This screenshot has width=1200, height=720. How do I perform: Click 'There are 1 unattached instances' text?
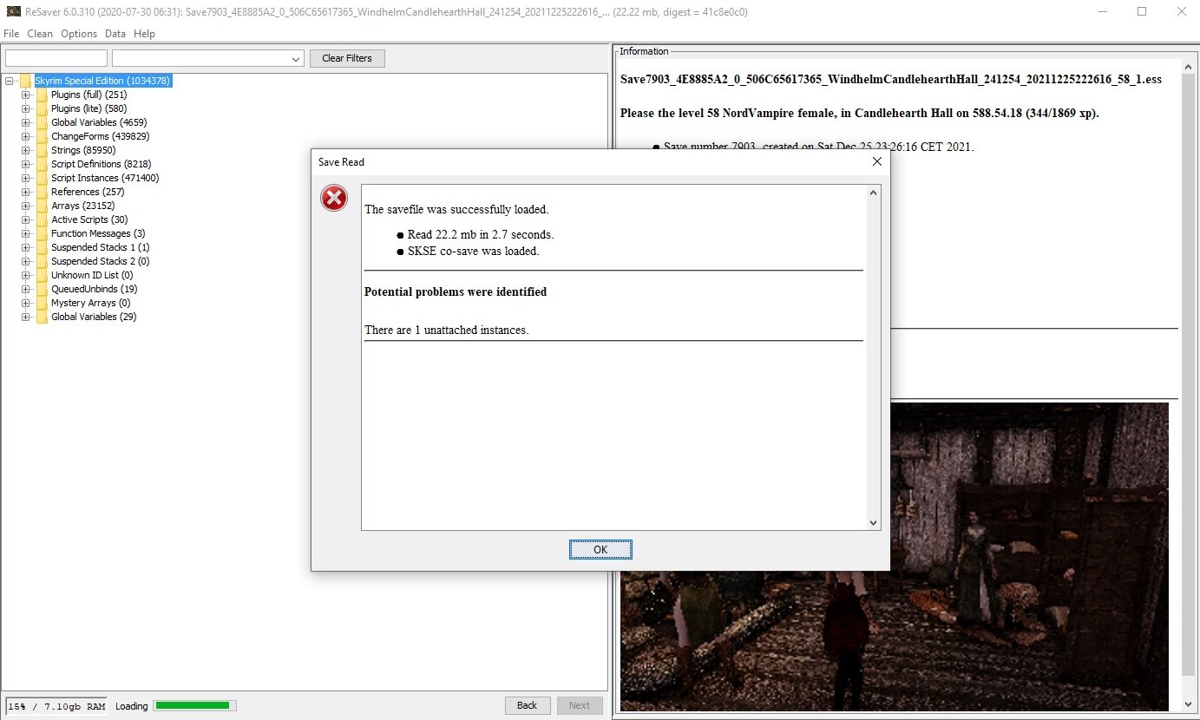(447, 331)
